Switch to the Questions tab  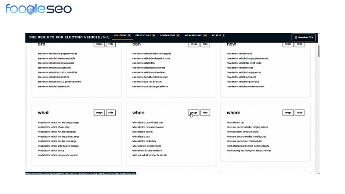click(x=121, y=36)
